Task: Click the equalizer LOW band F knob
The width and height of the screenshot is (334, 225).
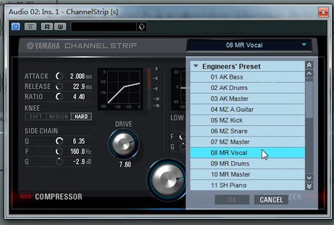Action: tap(182, 136)
